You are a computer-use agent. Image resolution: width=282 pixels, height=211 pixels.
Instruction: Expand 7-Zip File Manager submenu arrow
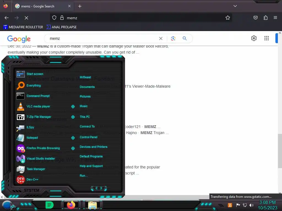point(73,117)
